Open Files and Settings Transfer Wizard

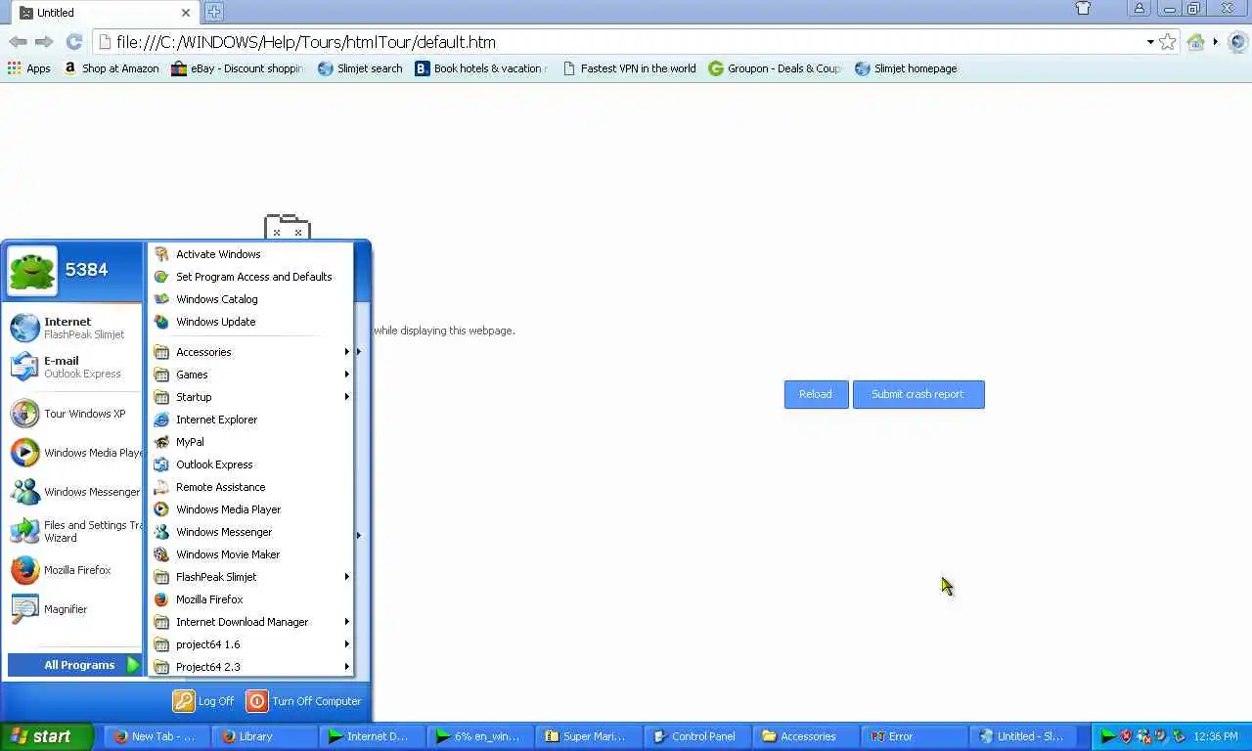click(74, 531)
